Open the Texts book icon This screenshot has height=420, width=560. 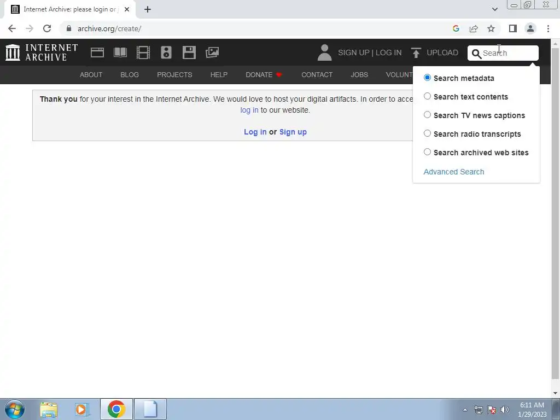(x=120, y=52)
